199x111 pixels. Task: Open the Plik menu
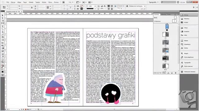pyautogui.click(x=7, y=2)
